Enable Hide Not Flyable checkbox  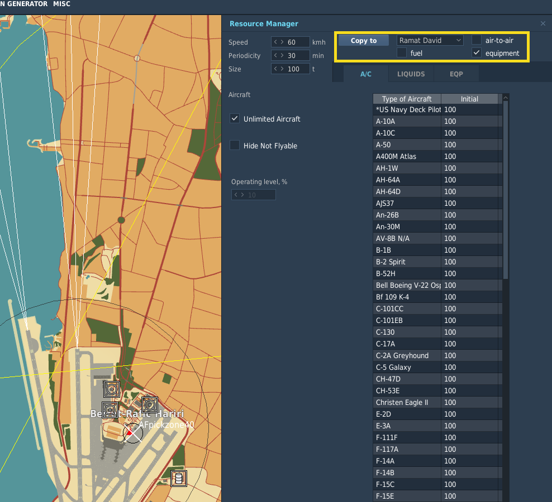235,145
